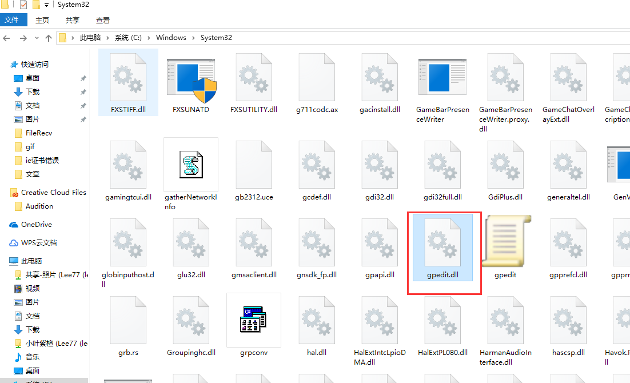Select the grpconv program icon
Screen dimensions: 630x383
tap(253, 320)
